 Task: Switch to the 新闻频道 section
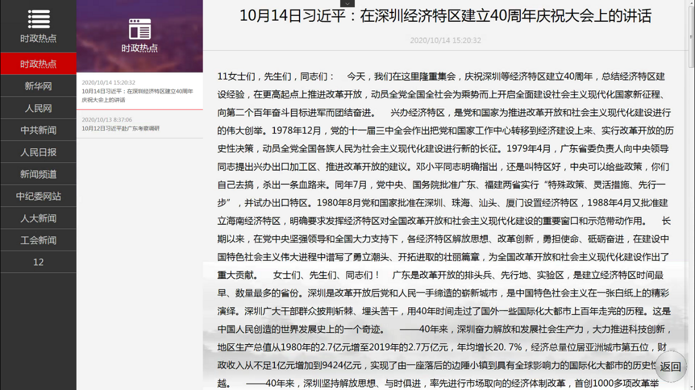click(38, 174)
